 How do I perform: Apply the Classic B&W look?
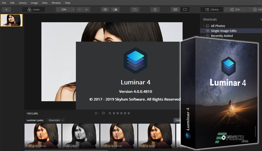[x=81, y=136]
